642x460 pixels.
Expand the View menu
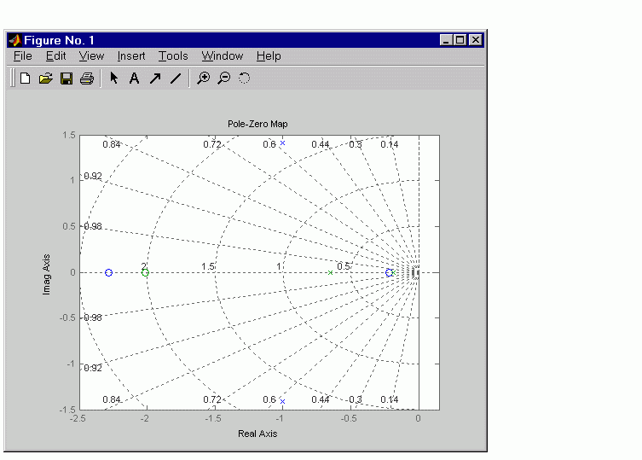tap(91, 55)
